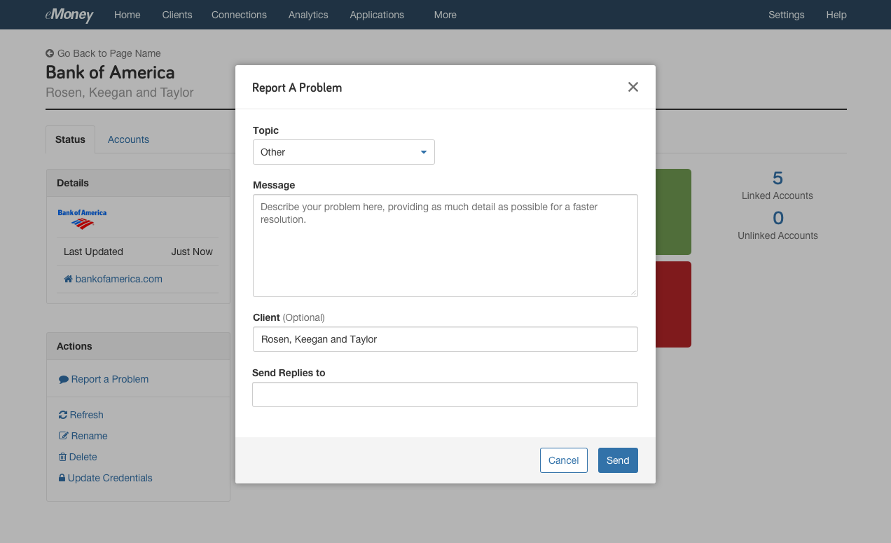This screenshot has width=891, height=543.
Task: Open Help in the top bar
Action: coord(836,15)
